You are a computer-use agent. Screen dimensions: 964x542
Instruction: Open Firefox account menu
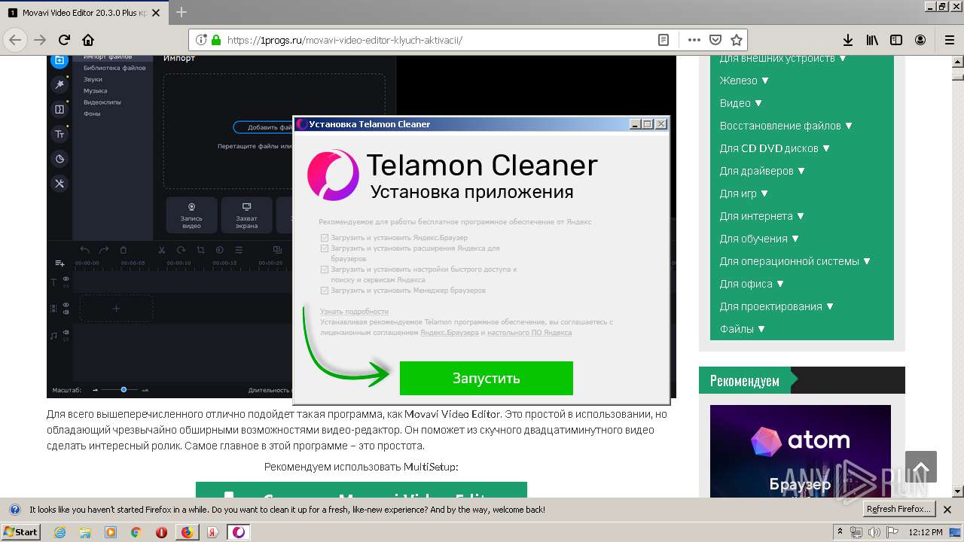coord(920,40)
